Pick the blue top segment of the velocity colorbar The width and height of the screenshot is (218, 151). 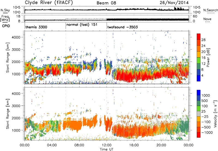(x=199, y=93)
